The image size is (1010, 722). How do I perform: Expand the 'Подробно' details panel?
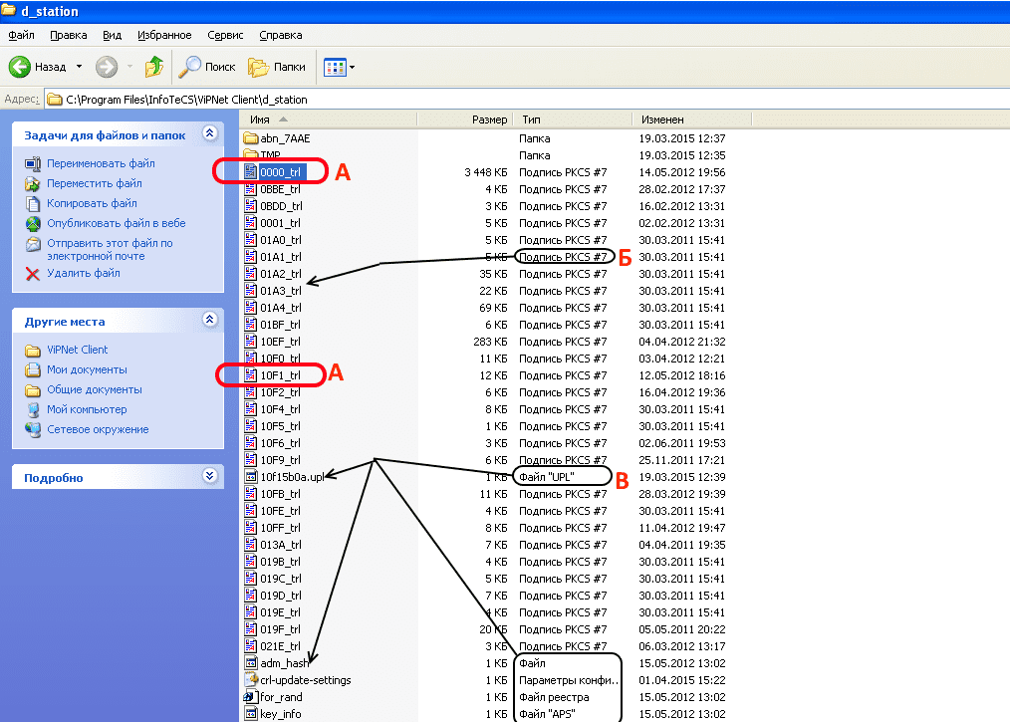coord(209,477)
